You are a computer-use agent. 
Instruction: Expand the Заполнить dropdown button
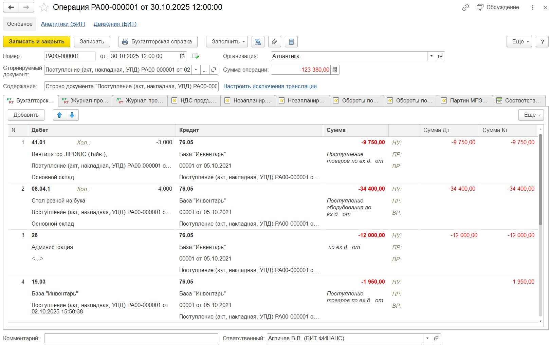(226, 42)
